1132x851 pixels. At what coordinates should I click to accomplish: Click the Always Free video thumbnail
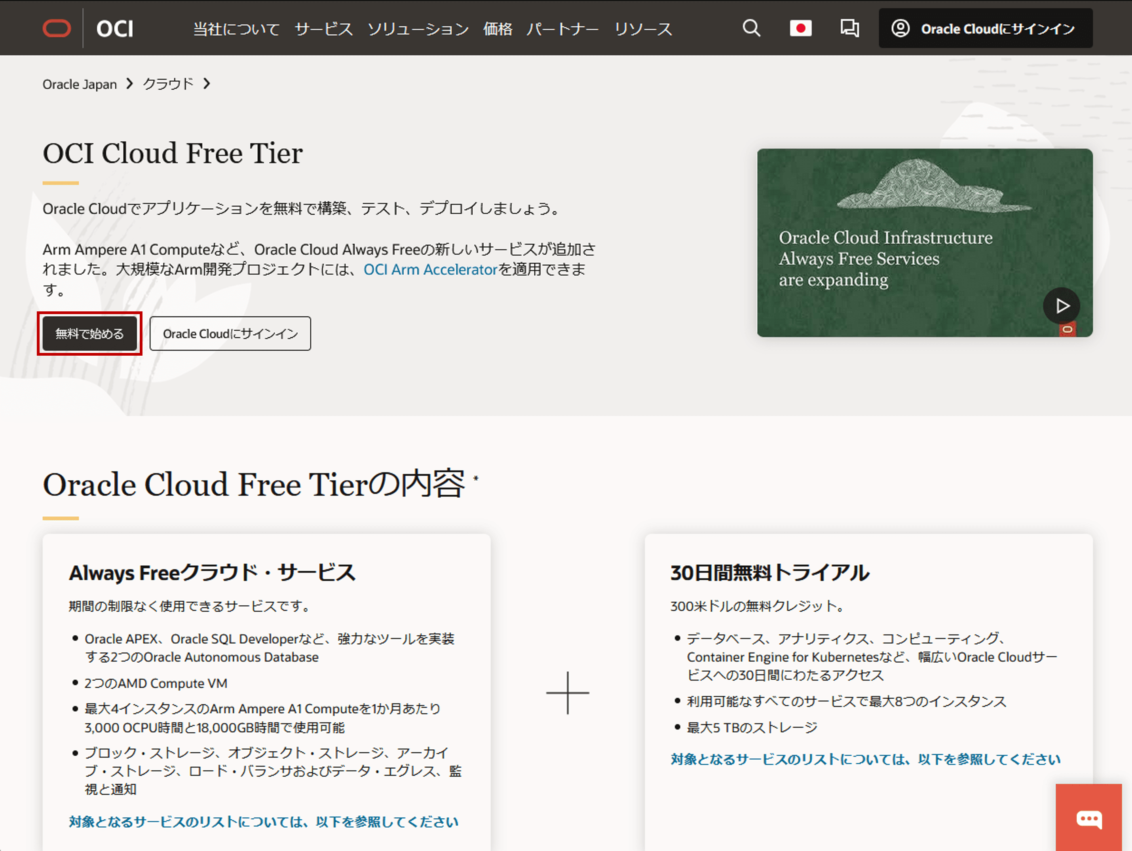[x=924, y=243]
